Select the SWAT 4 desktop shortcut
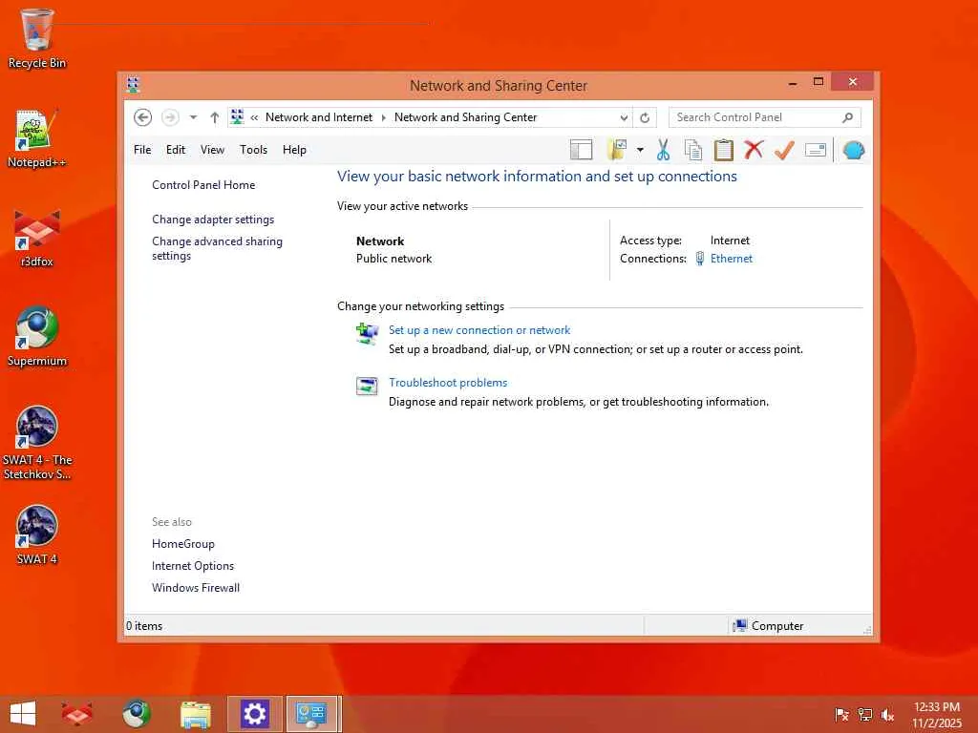 tap(37, 535)
